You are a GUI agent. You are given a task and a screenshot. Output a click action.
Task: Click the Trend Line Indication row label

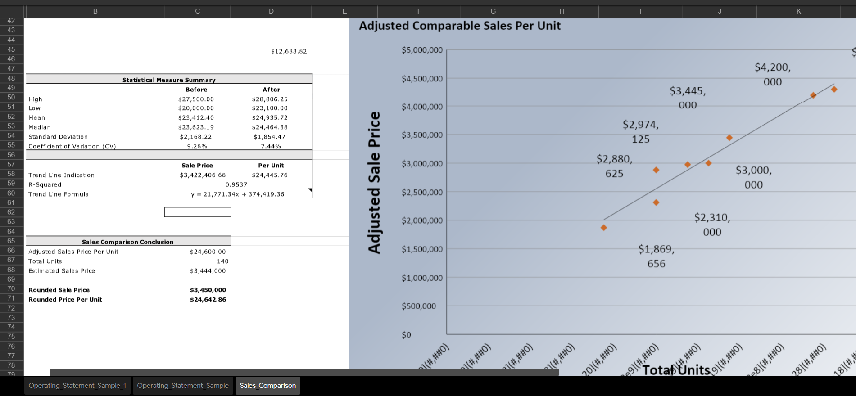[x=62, y=175]
